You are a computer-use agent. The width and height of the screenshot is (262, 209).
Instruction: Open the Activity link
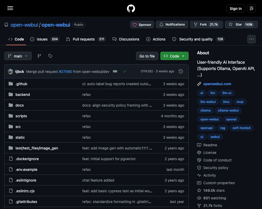206,175
